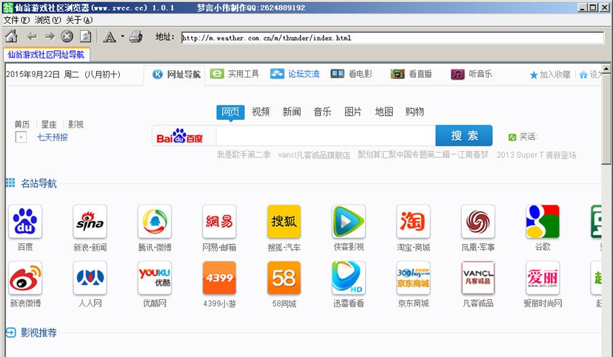This screenshot has width=613, height=357.
Task: Click hot search 2013 Super T 清新登场
Action: (537, 155)
